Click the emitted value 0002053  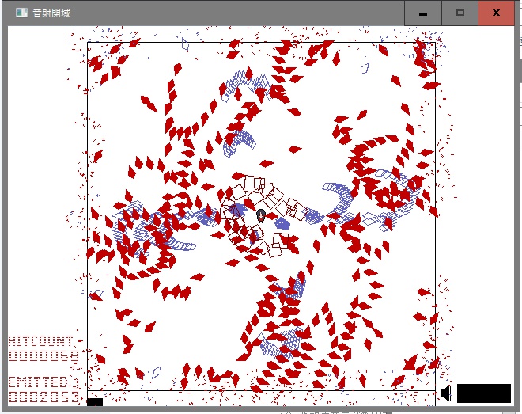(x=43, y=397)
